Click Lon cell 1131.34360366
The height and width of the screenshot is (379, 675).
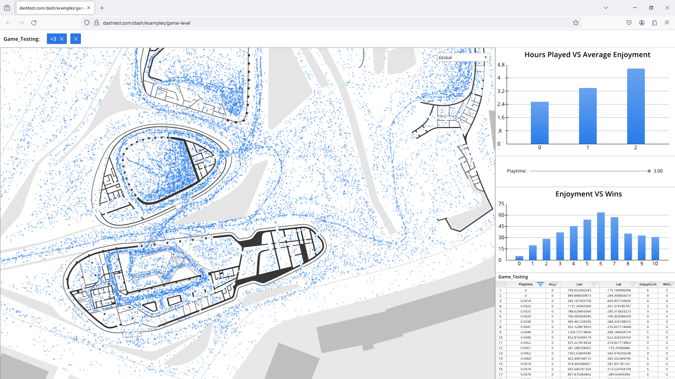(579, 306)
